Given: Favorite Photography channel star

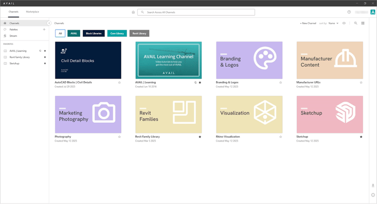Looking at the screenshot, I should 119,137.
